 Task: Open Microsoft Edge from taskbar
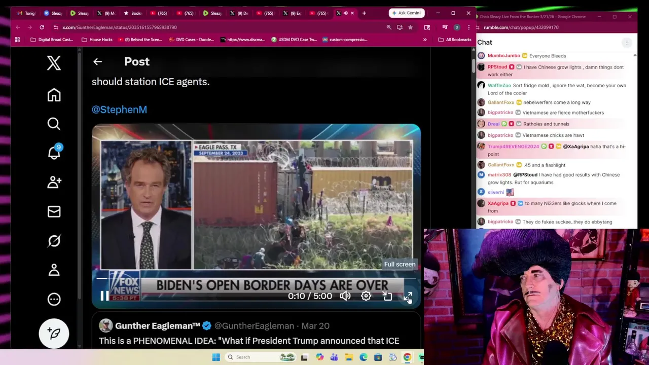(364, 357)
